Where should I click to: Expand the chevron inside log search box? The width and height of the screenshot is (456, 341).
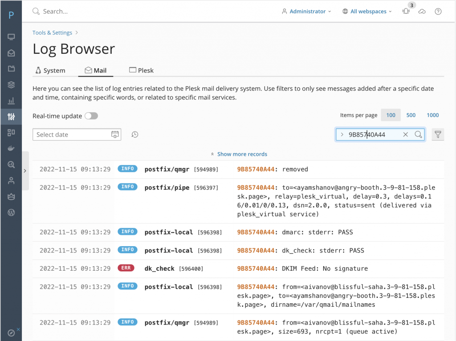342,134
